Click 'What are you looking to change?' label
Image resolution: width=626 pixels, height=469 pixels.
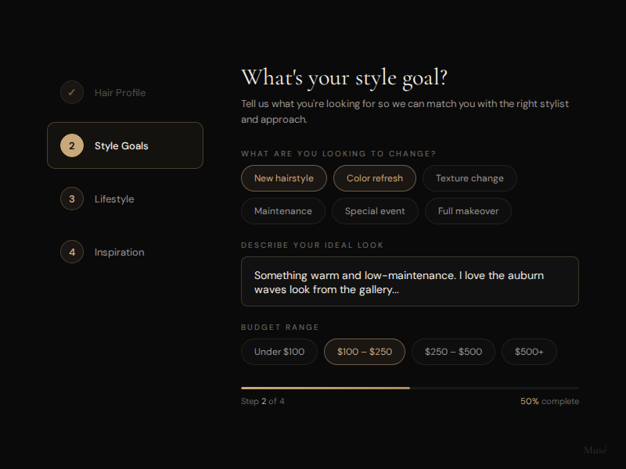point(339,154)
